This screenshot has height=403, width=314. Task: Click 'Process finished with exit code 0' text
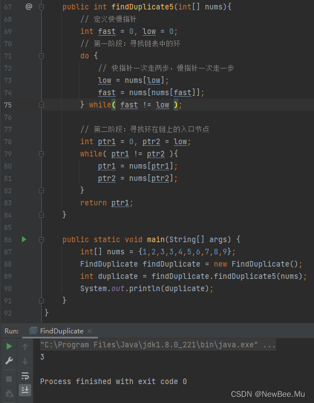click(114, 381)
